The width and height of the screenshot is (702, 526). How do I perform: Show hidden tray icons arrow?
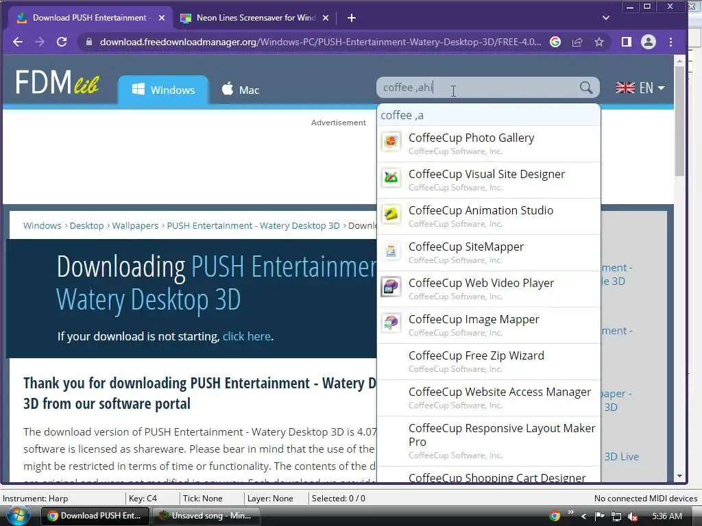tap(583, 516)
